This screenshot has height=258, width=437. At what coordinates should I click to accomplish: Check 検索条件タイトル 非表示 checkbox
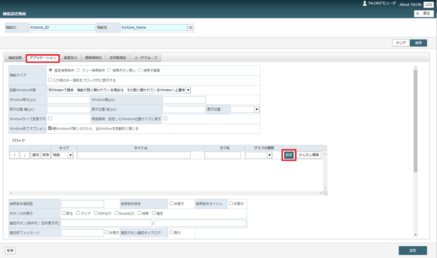(x=231, y=204)
